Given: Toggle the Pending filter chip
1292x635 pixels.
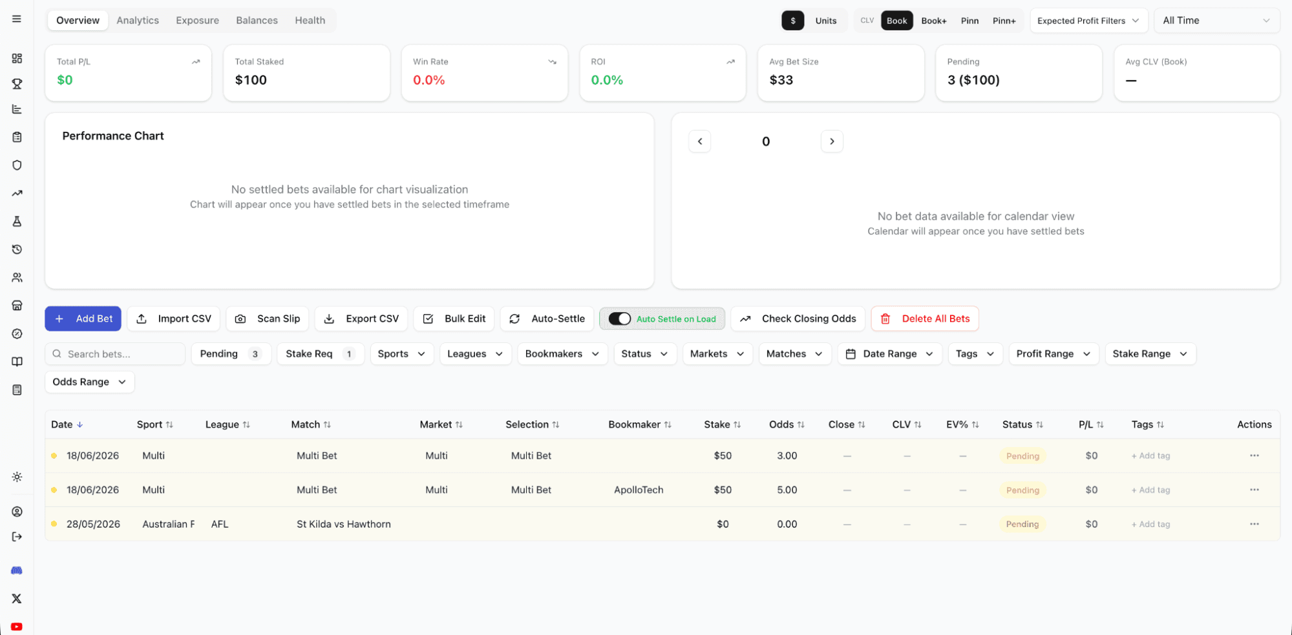Looking at the screenshot, I should [x=231, y=354].
